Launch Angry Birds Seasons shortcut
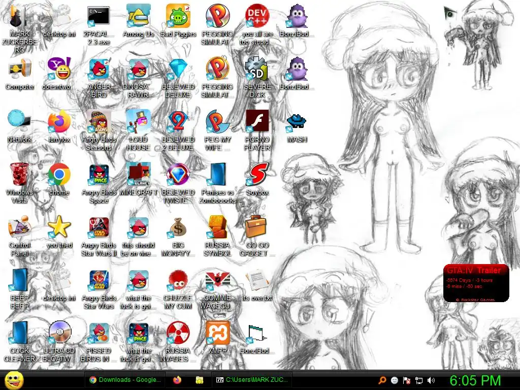 pos(99,122)
